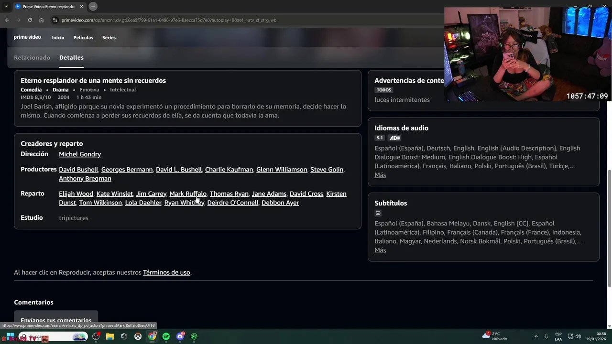The image size is (612, 344).
Task: Open the Películas menu item
Action: tap(83, 38)
